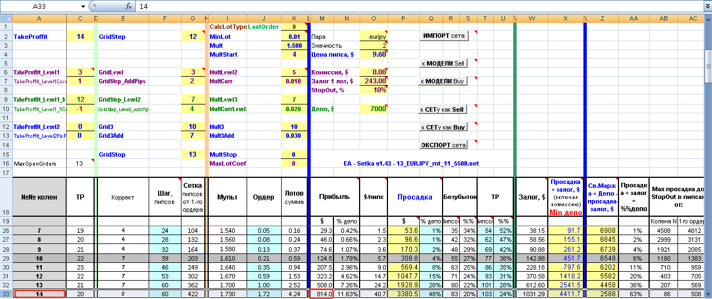Select the Депо value 7000
The width and height of the screenshot is (712, 299).
click(374, 109)
